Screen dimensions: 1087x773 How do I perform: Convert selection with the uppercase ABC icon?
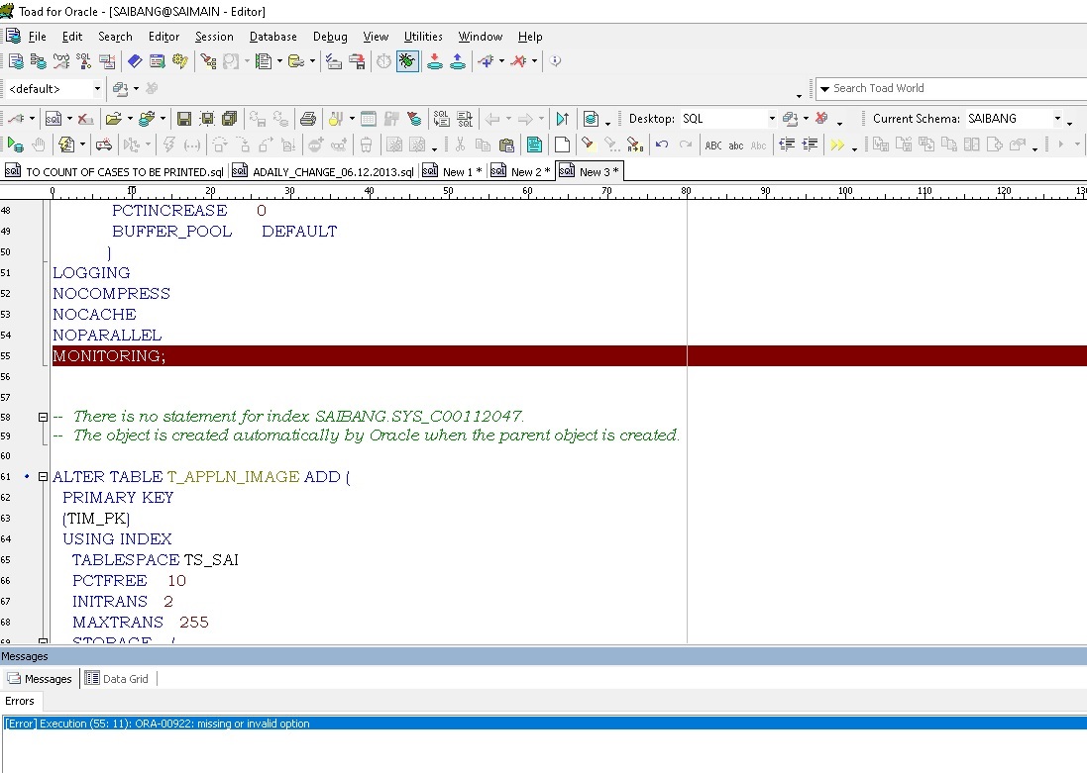[712, 145]
